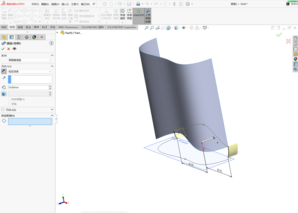Screen dimensions: 298x213
Task: Open the 草图基准面 start condition dropdown
Action: point(30,60)
